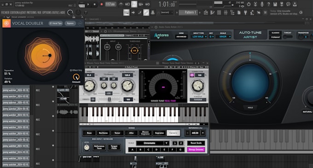This screenshot has height=168, width=313.
Task: Open the Auto-Tune SCALE Minor dropdown
Action: (x=224, y=37)
